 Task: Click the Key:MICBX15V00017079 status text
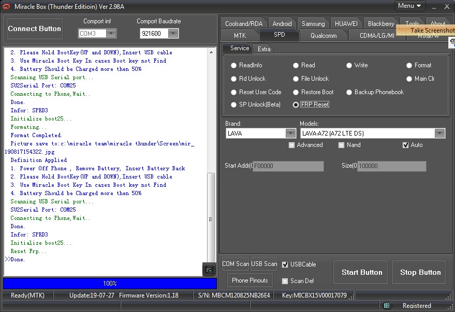pos(314,295)
